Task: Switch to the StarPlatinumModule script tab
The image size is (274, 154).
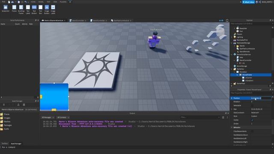Action: point(121,21)
